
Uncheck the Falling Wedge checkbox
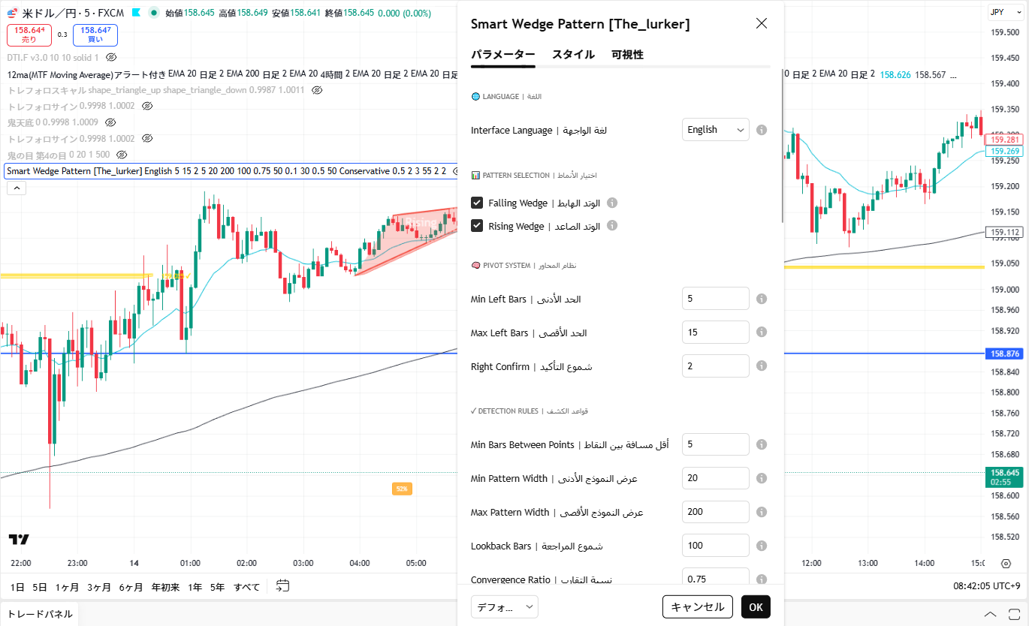[x=477, y=203]
